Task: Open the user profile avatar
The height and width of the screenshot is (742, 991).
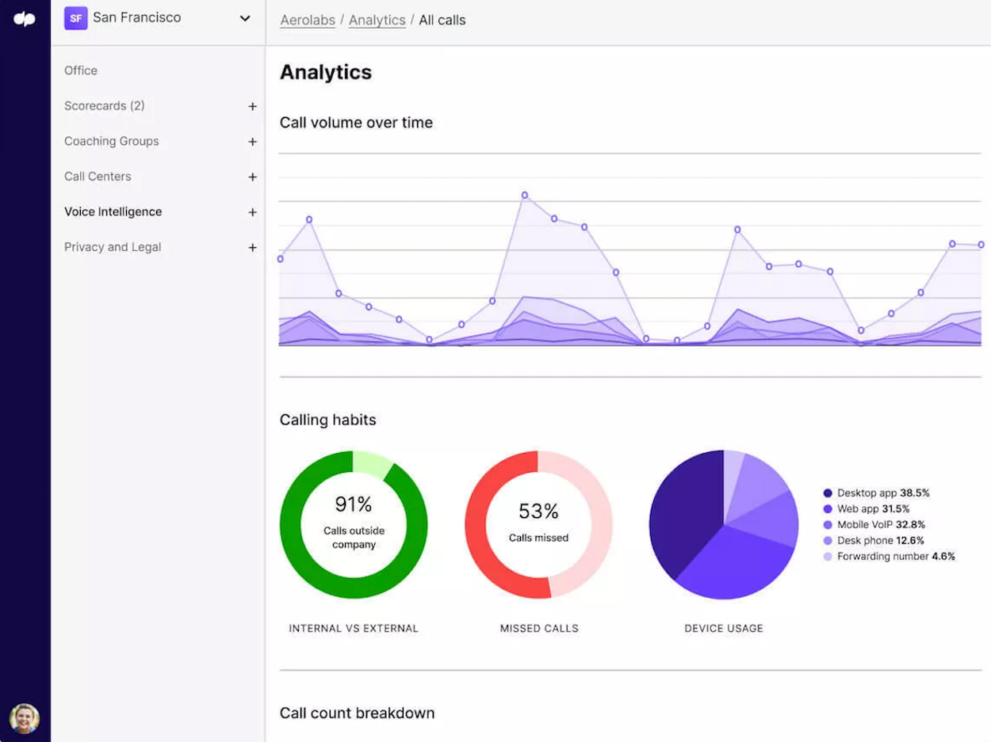Action: click(x=25, y=718)
